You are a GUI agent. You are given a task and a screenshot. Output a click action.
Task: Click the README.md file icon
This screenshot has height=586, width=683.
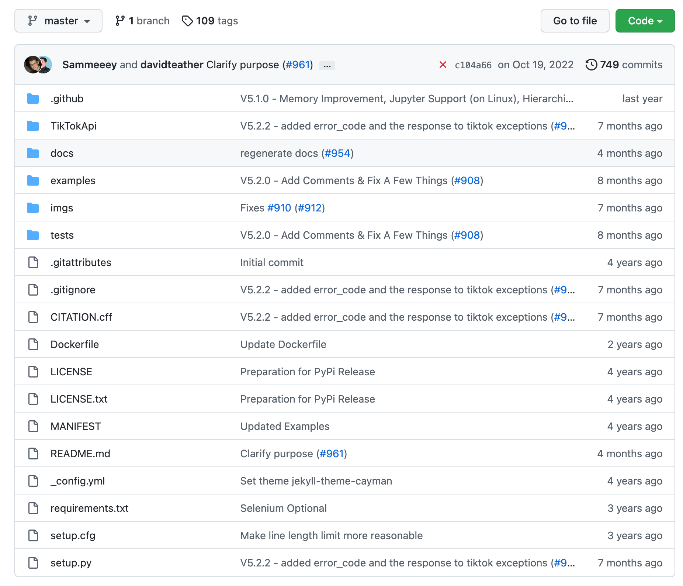(x=33, y=454)
